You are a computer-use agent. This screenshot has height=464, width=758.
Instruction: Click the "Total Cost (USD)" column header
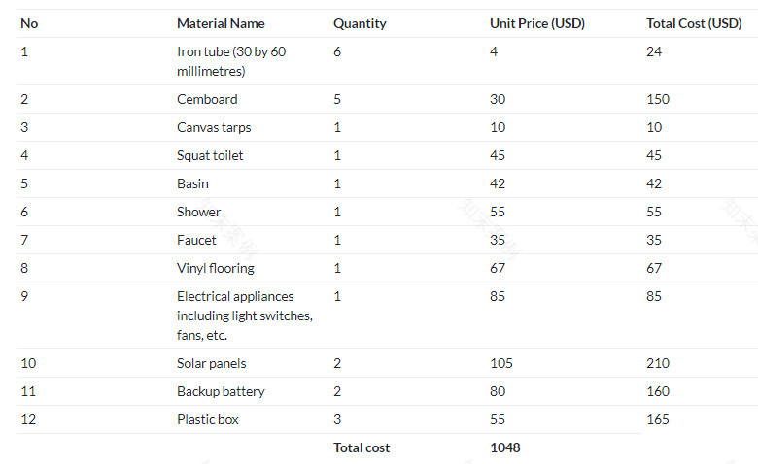(694, 23)
